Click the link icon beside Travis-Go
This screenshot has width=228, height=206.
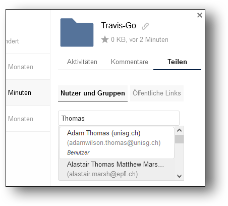145,26
